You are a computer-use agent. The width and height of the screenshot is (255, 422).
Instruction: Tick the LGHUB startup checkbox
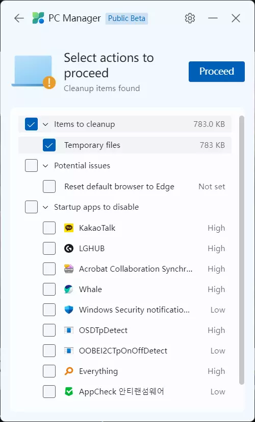[49, 249]
